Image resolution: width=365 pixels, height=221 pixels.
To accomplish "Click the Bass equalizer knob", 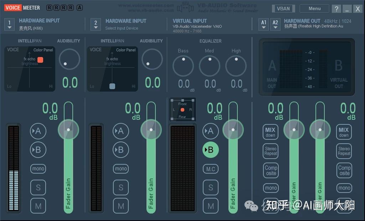I will pos(183,66).
